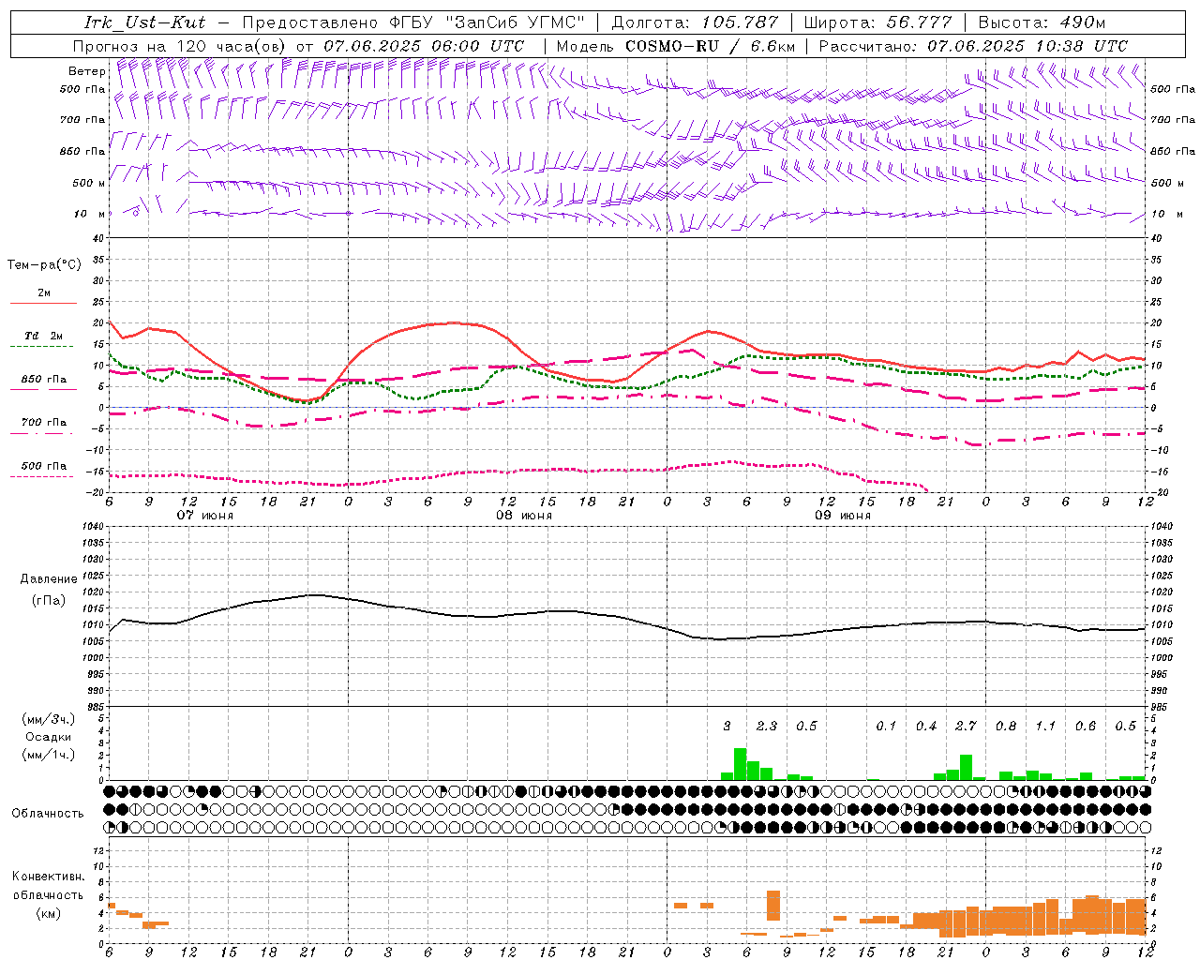This screenshot has height=960, width=1200.
Task: Click the "Долгота: 105.787" header value
Action: (x=695, y=22)
